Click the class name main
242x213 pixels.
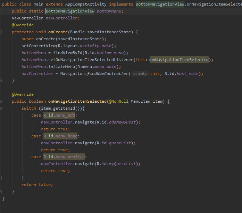[39, 4]
